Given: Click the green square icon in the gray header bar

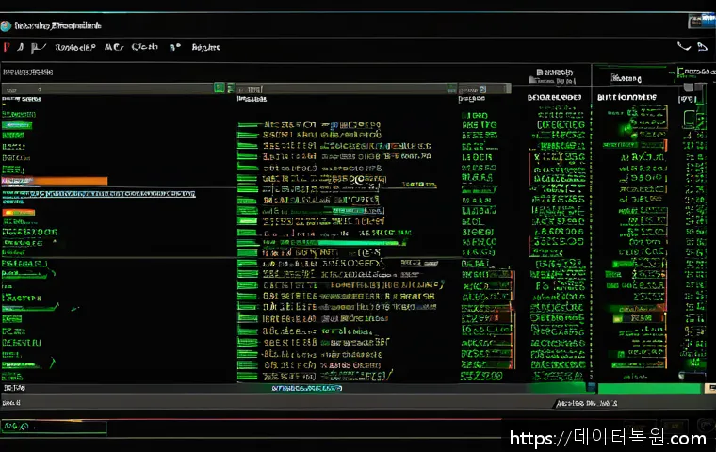Looking at the screenshot, I should point(220,88).
